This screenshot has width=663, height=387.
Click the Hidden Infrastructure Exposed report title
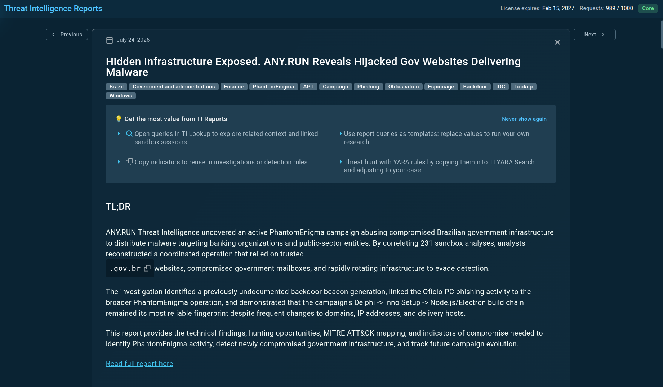coord(313,67)
